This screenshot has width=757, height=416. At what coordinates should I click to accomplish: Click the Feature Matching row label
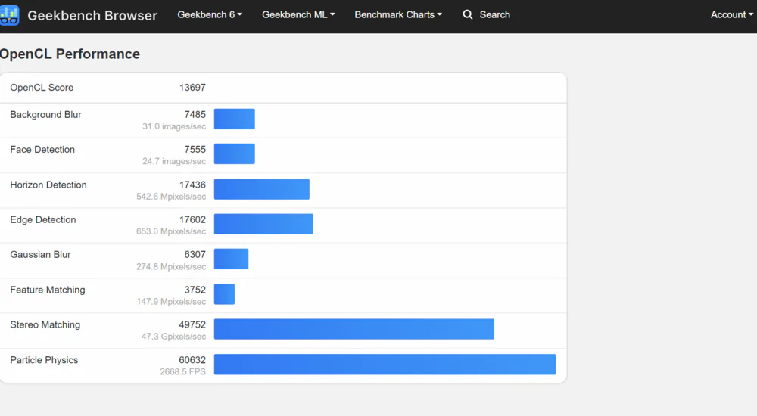(x=47, y=290)
